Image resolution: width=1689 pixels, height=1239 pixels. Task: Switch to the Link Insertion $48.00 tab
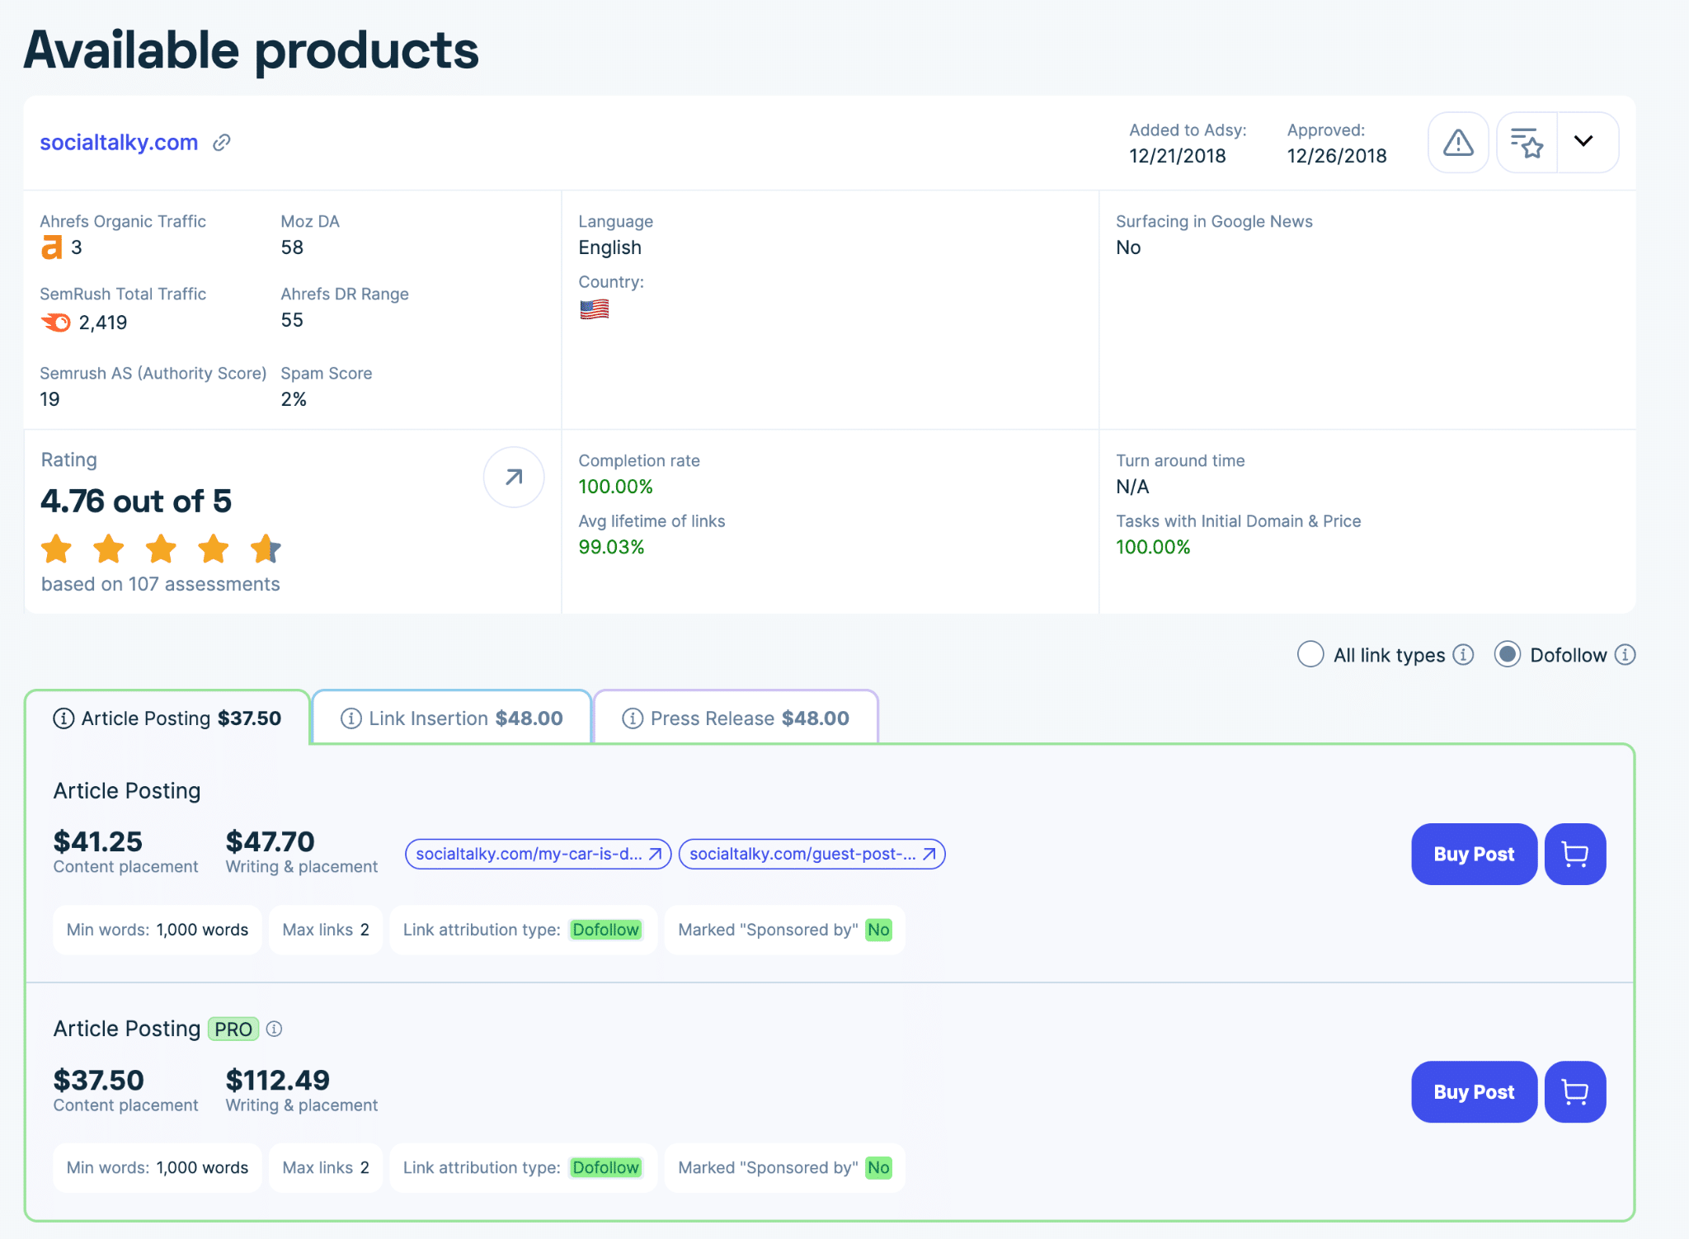[452, 718]
